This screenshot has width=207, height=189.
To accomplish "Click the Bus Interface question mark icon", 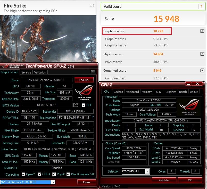I will (93, 118).
